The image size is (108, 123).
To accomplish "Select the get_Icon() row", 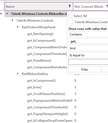I will (x=34, y=87).
